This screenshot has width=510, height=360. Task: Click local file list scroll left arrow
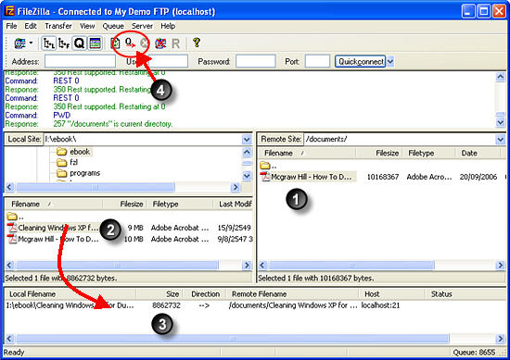tap(10, 266)
